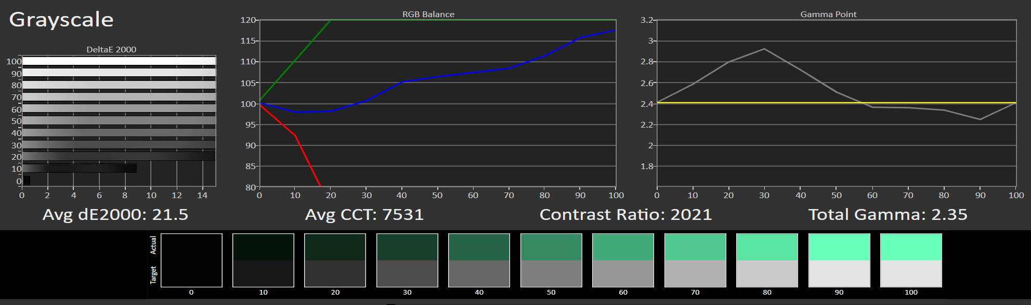
Task: Select the actual color of swatch 50
Action: [551, 247]
